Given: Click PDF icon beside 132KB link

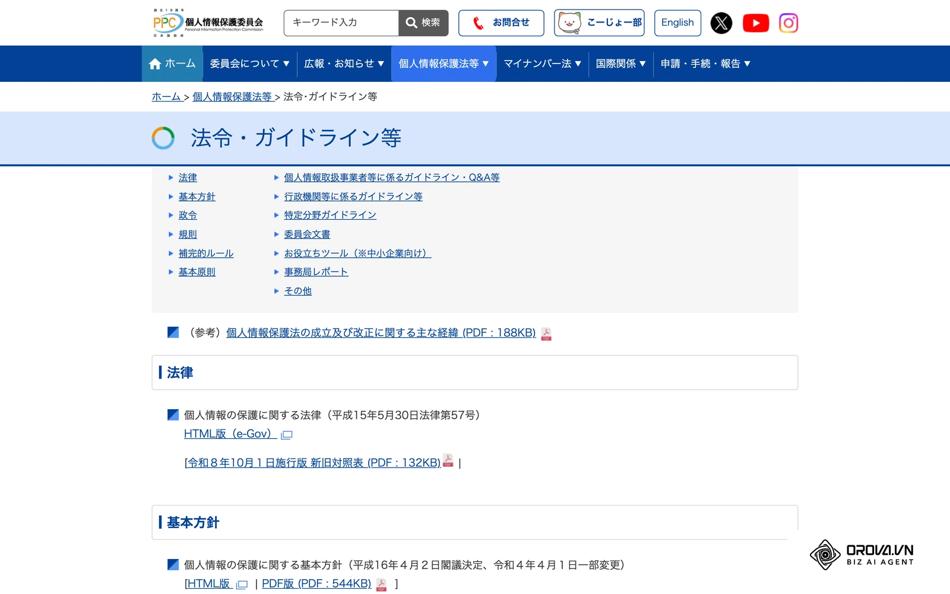Looking at the screenshot, I should point(448,460).
